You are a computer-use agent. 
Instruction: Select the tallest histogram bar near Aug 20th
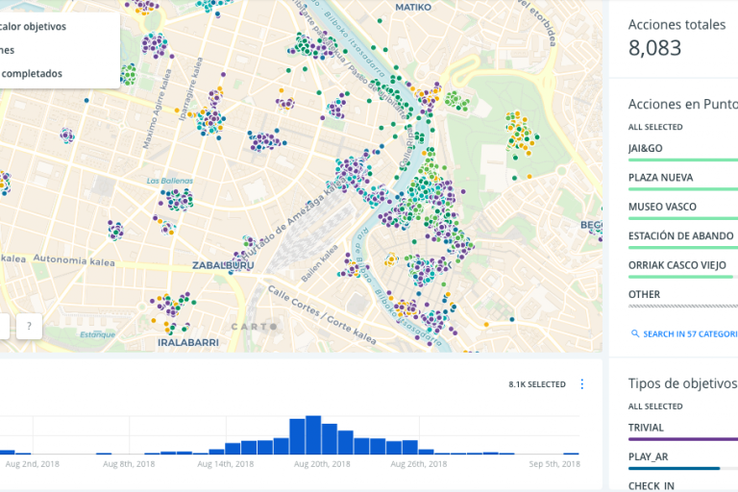(312, 434)
